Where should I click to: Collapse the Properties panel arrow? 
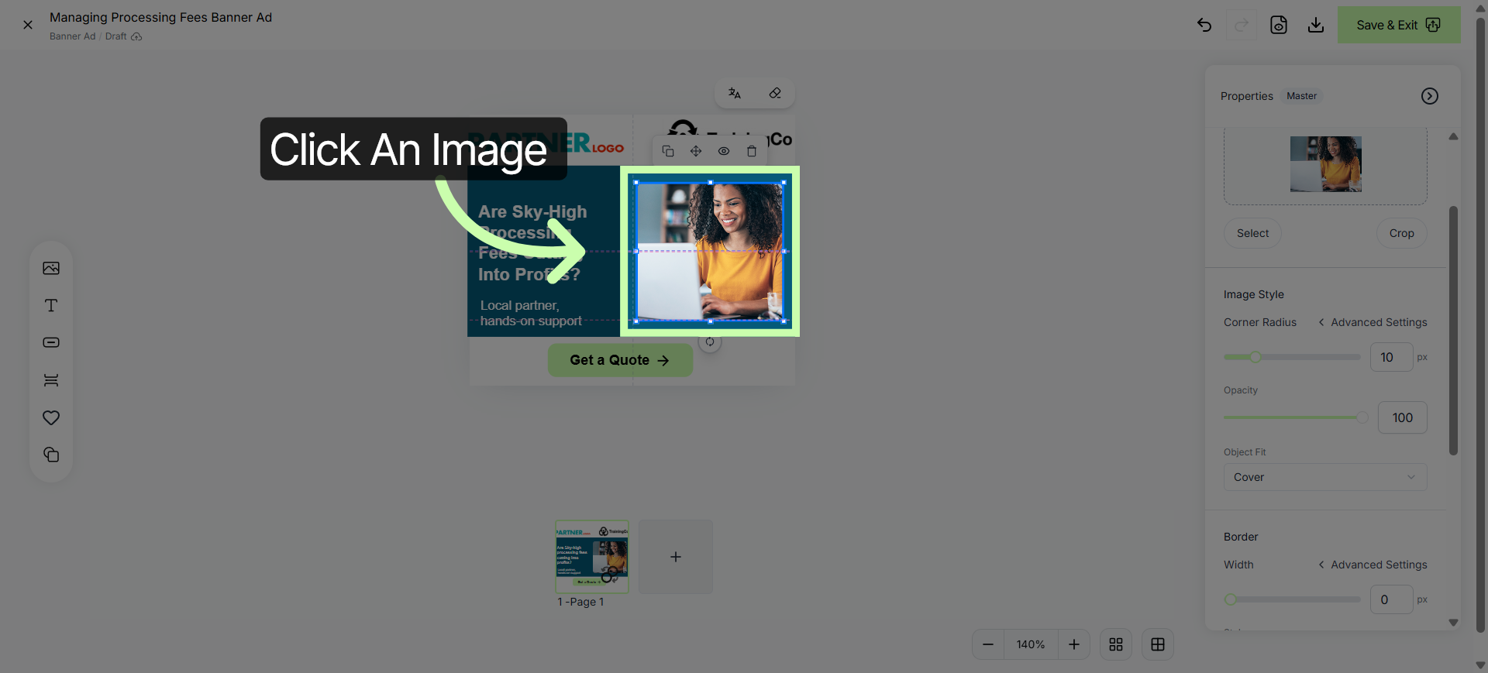tap(1430, 96)
